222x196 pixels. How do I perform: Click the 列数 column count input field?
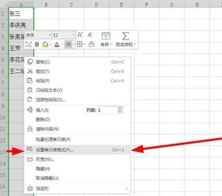[x=108, y=110]
